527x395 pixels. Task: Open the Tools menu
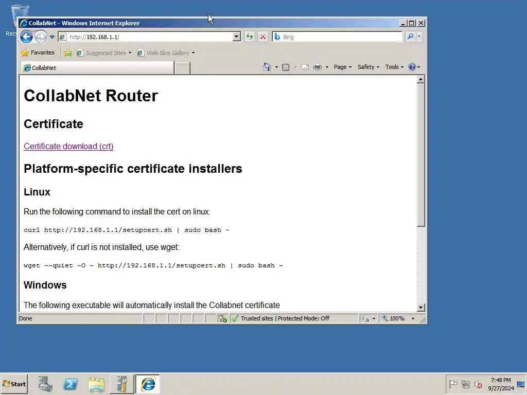(394, 67)
